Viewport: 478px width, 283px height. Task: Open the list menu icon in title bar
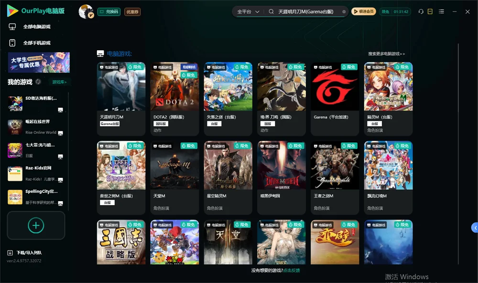coord(441,11)
